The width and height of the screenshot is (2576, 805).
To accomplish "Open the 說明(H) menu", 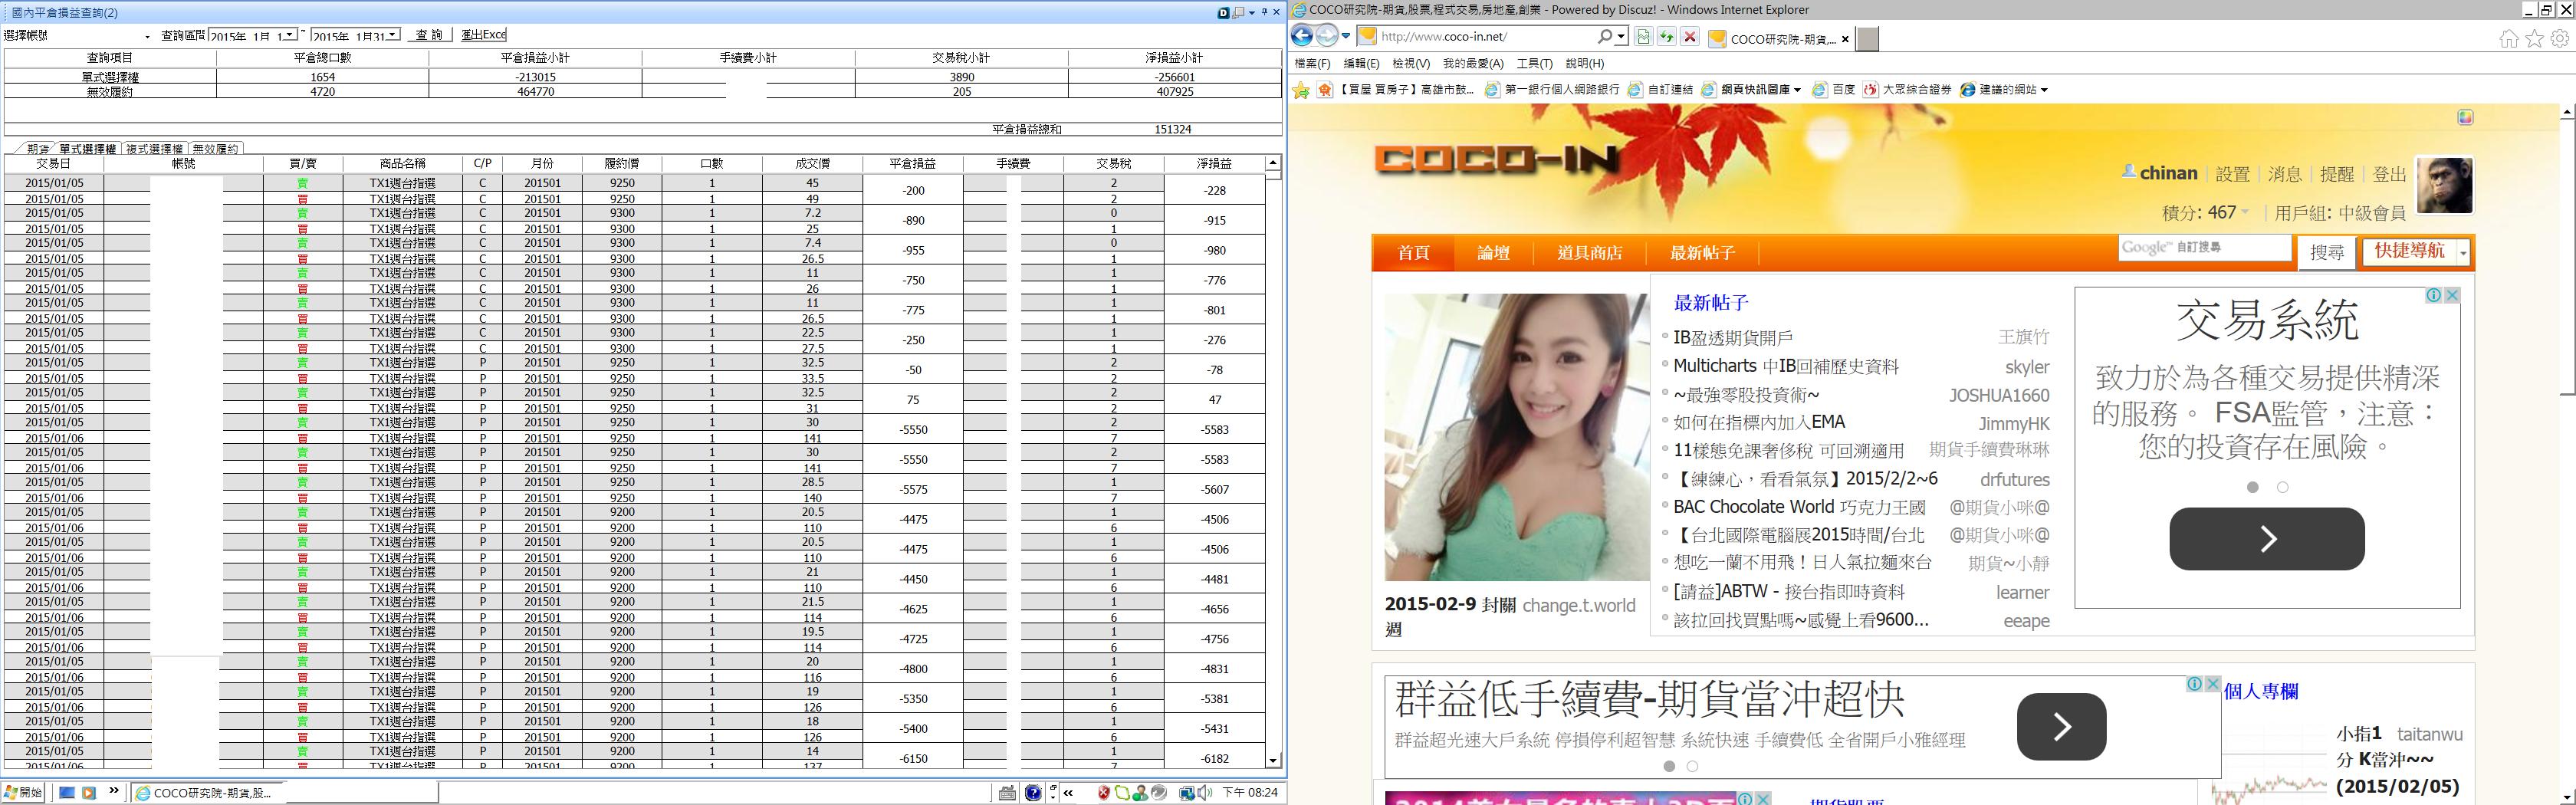I will coord(1585,63).
